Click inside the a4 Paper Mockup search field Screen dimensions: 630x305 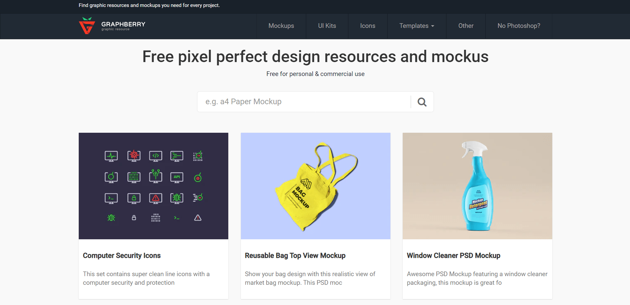pos(299,102)
